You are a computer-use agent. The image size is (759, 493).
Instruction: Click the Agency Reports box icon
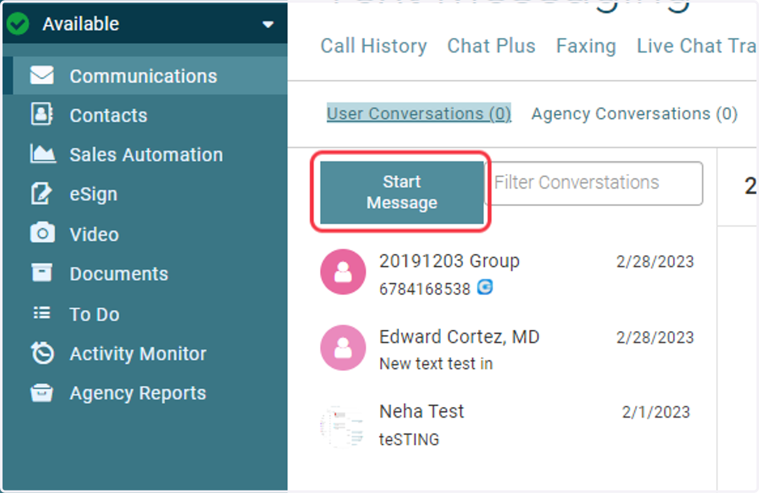42,392
